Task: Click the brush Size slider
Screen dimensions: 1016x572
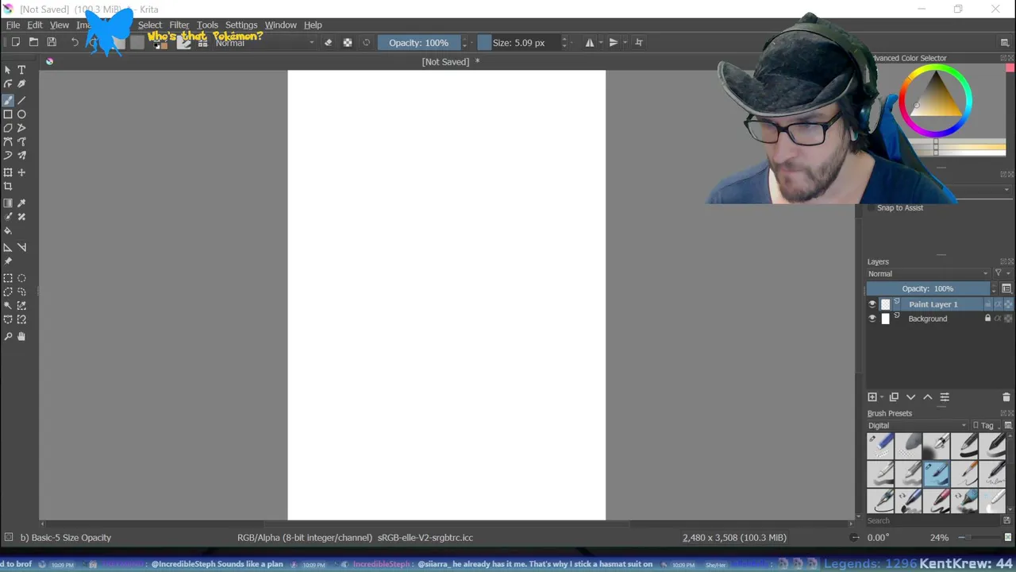Action: tap(519, 43)
